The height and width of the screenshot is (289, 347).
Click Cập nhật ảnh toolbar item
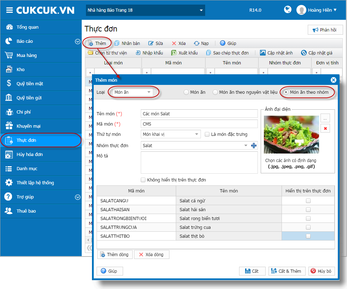pyautogui.click(x=276, y=53)
